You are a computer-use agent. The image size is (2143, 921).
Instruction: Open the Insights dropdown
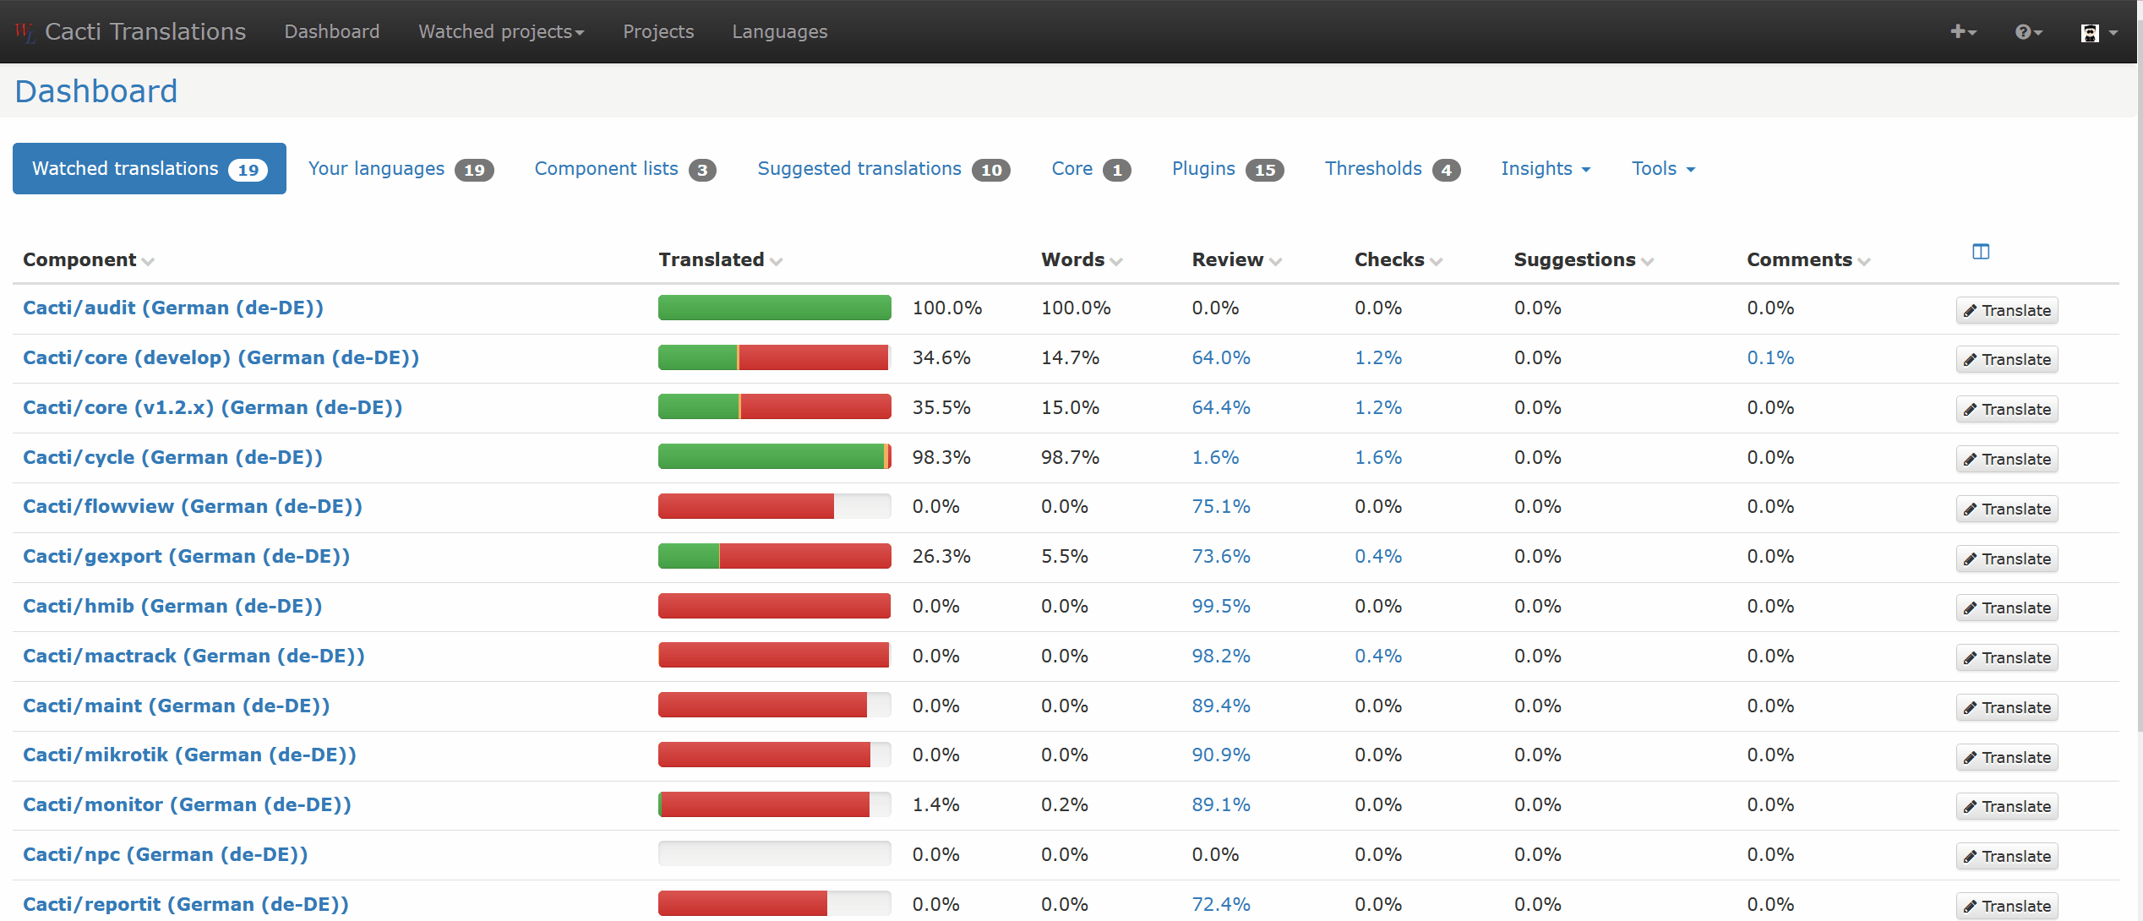pyautogui.click(x=1546, y=169)
